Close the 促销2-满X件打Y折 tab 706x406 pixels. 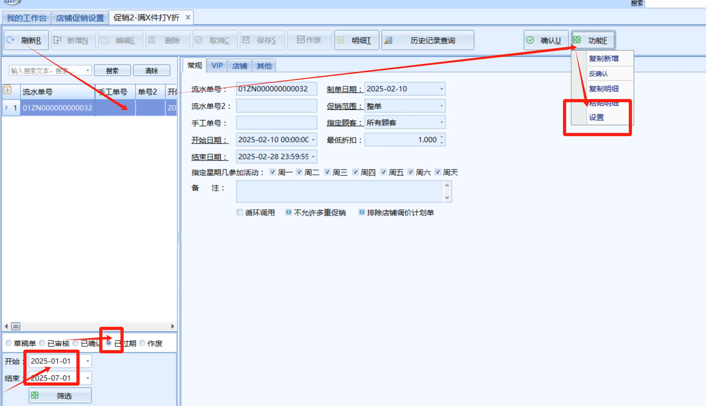pos(188,17)
